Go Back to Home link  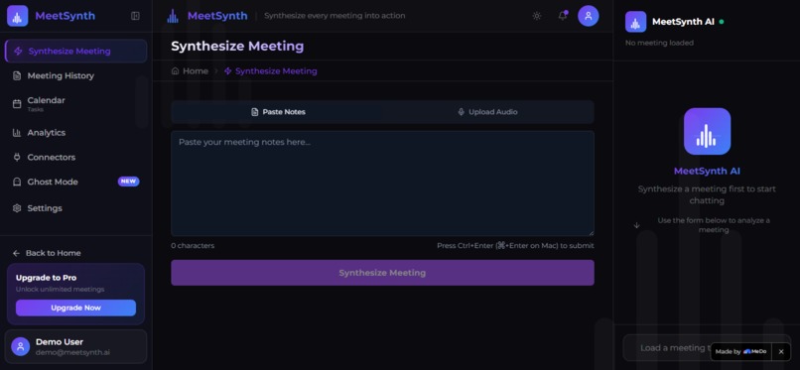47,253
